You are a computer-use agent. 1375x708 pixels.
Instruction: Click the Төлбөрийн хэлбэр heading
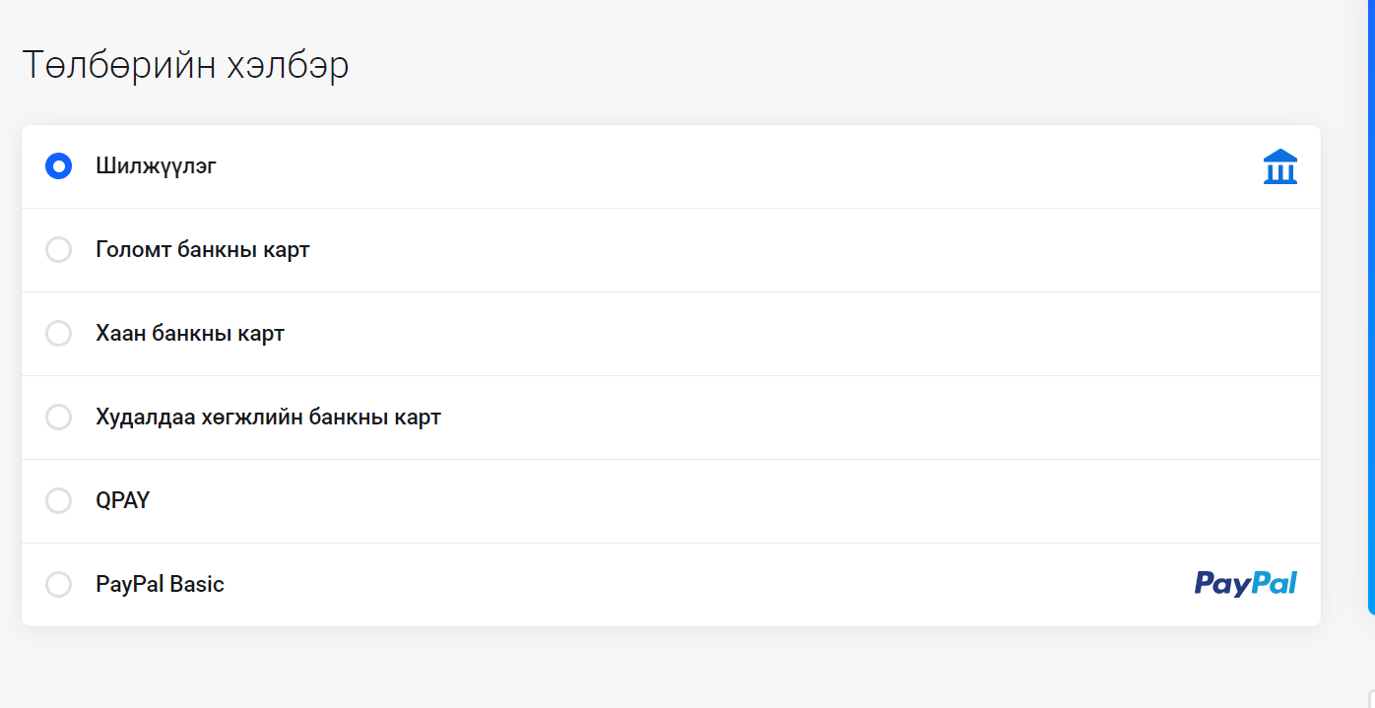(x=185, y=66)
